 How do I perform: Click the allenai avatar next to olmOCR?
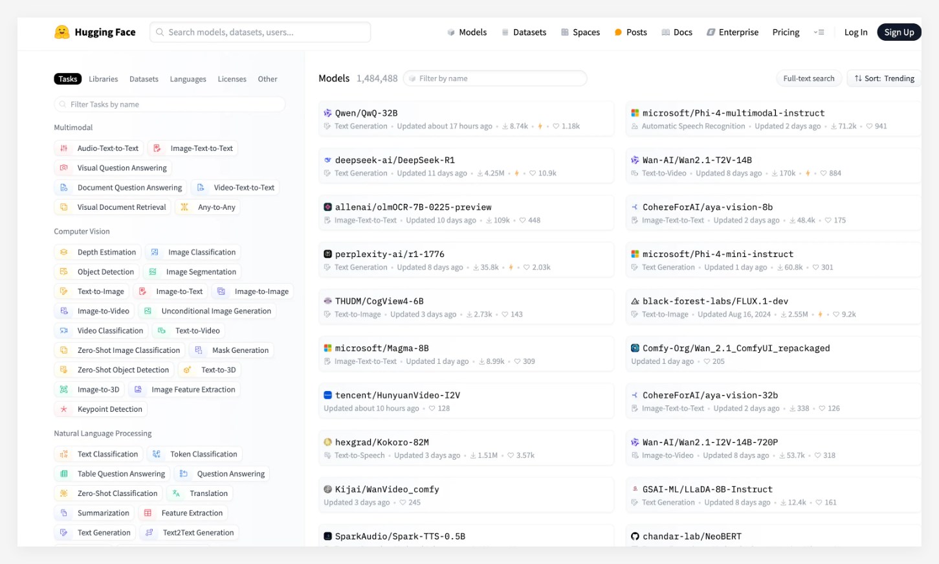click(327, 207)
